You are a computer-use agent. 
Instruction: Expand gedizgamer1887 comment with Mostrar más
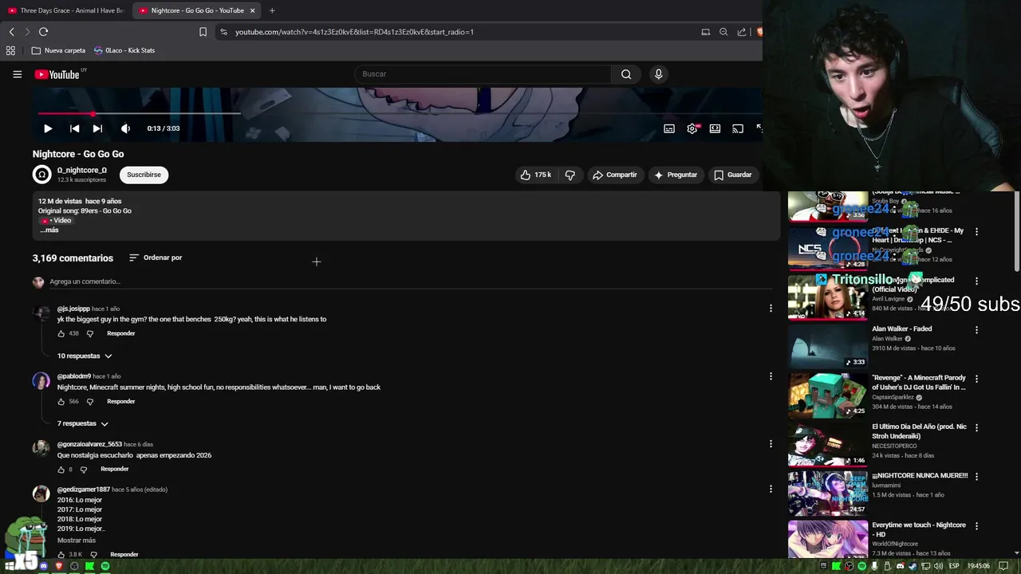[77, 541]
